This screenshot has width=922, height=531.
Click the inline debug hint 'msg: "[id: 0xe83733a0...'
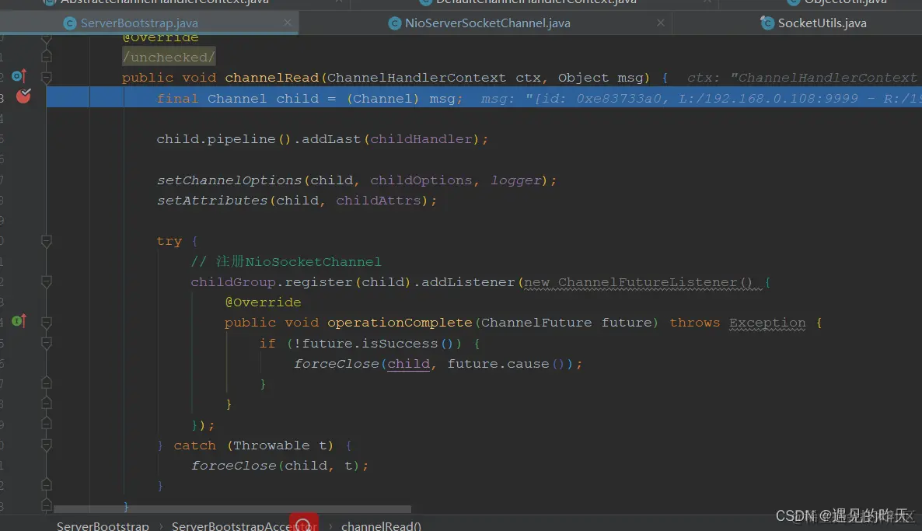701,99
